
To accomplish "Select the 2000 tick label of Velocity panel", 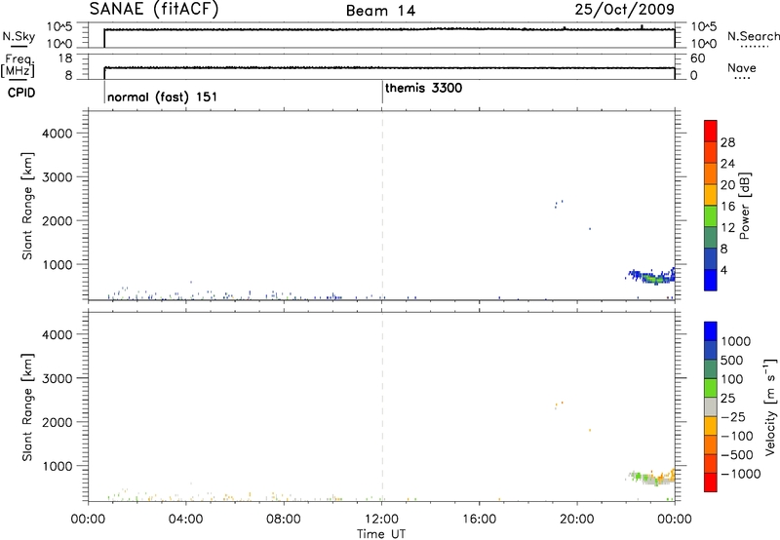I will point(58,422).
